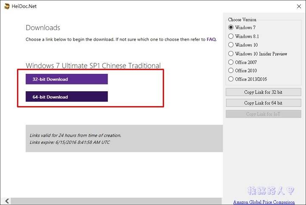This screenshot has height=205, width=306.
Task: Click the Links expire date text
Action: click(70, 142)
